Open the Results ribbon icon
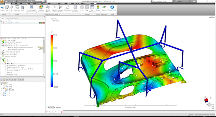216x117 pixels. coord(98,8)
